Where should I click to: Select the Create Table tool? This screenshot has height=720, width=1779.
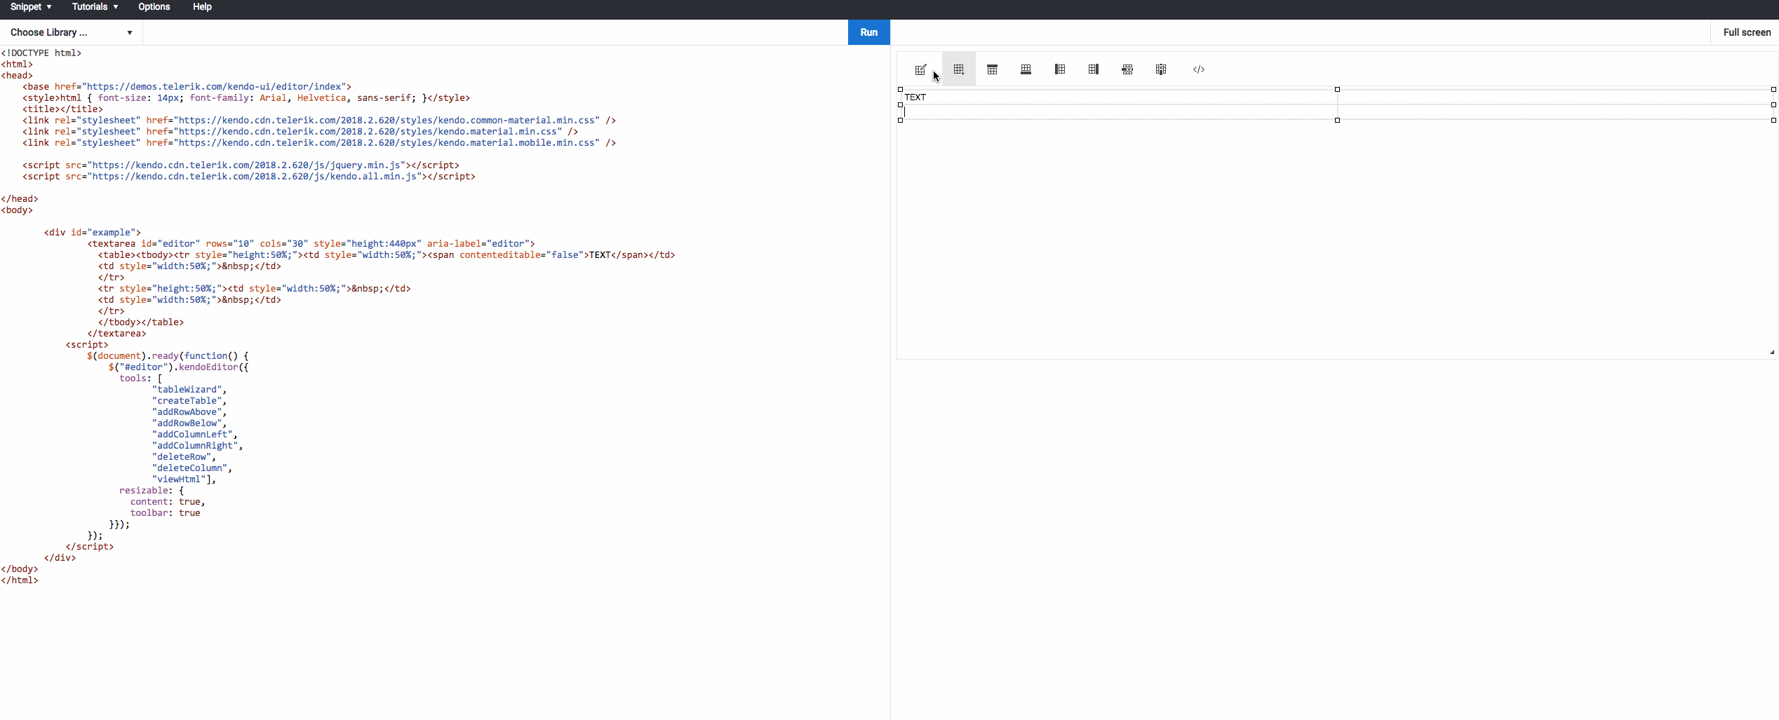(958, 69)
